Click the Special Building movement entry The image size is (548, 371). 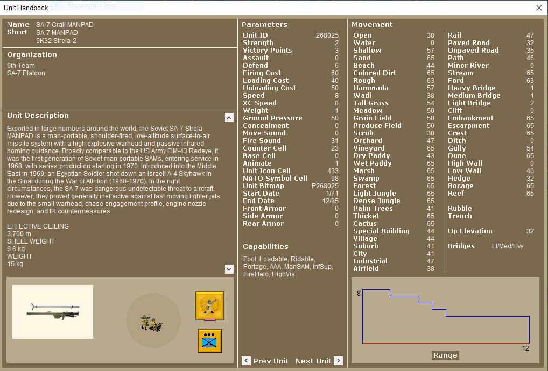point(394,231)
